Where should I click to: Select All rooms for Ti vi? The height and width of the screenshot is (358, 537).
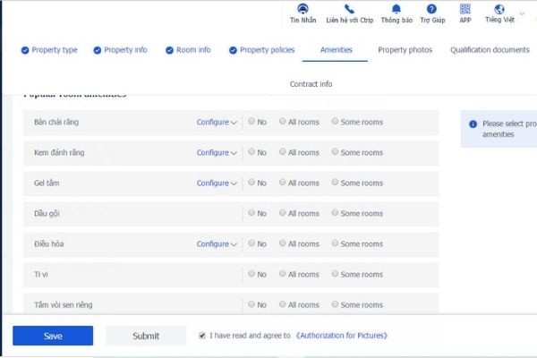click(282, 273)
